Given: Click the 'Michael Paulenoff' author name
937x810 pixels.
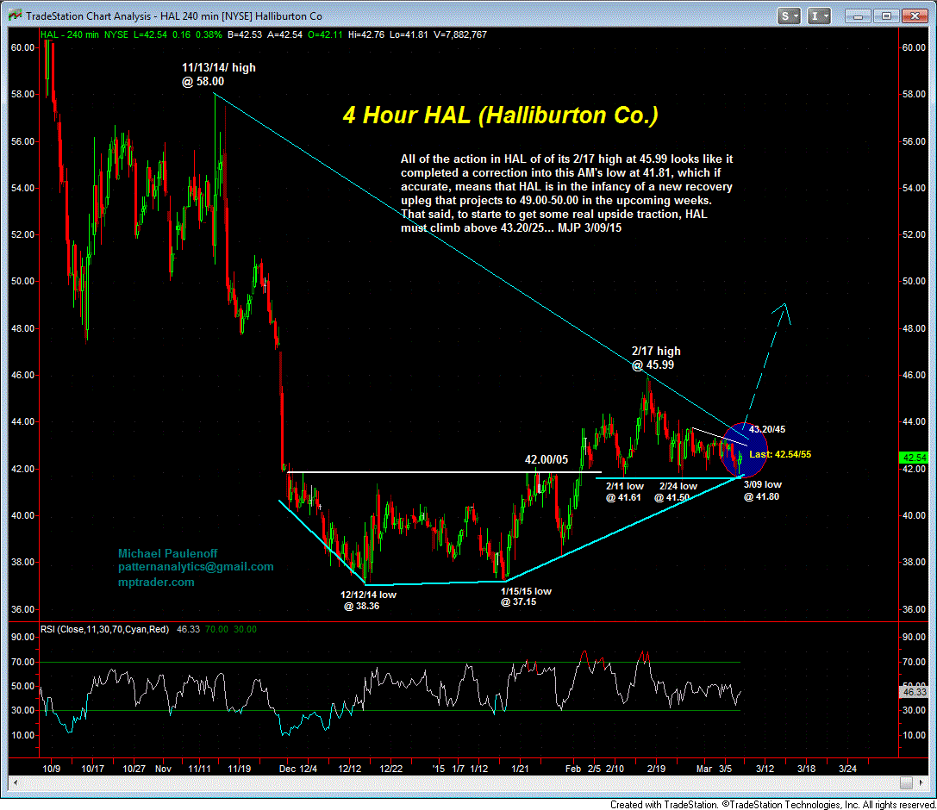Looking at the screenshot, I should coord(167,553).
